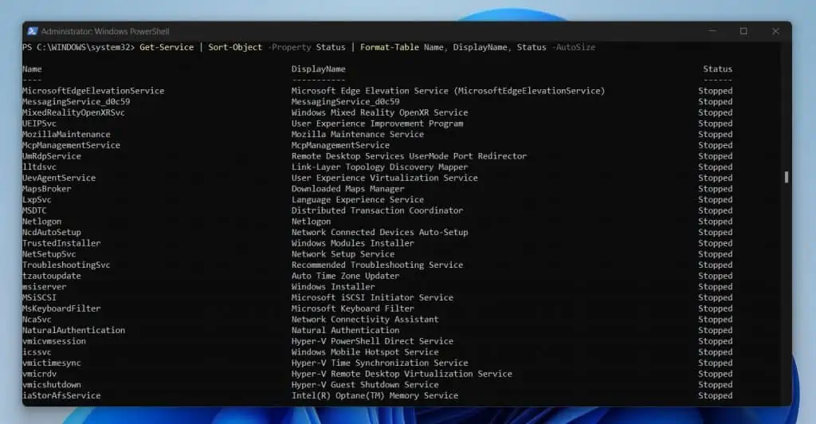Image resolution: width=816 pixels, height=424 pixels.
Task: Click the tzautoupdate service name
Action: tap(52, 277)
